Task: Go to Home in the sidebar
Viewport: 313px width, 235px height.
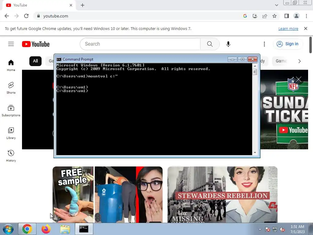Action: (x=11, y=65)
